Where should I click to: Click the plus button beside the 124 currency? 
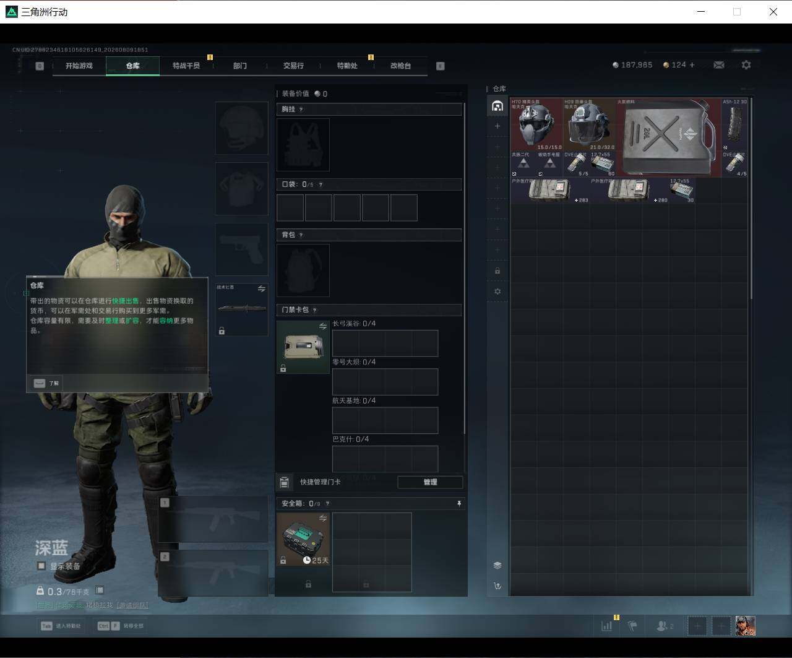pos(692,65)
